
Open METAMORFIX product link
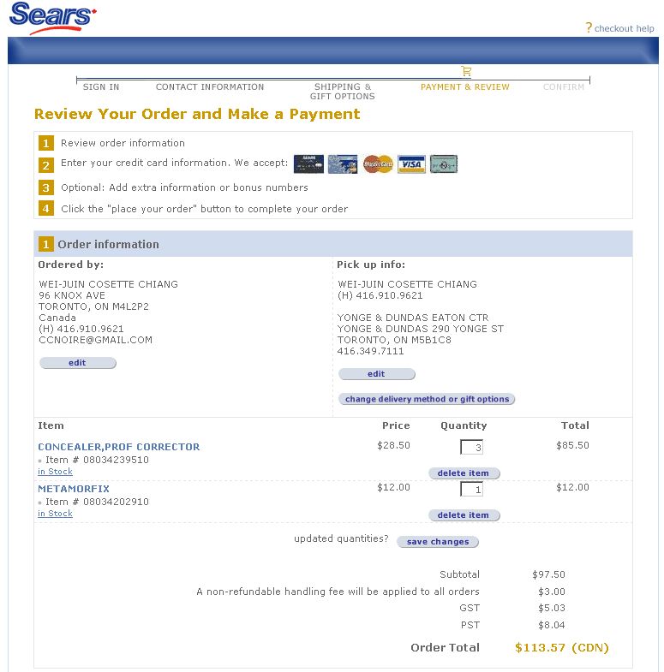point(74,489)
